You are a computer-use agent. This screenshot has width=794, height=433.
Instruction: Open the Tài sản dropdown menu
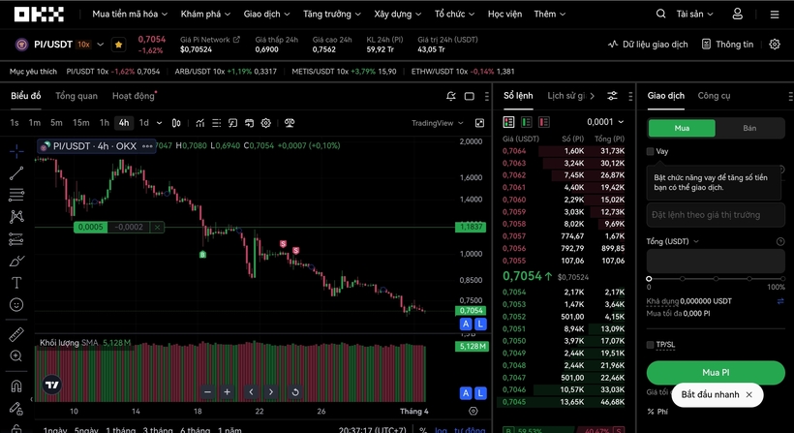coord(694,15)
